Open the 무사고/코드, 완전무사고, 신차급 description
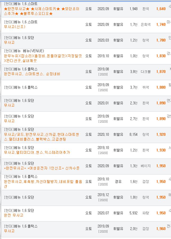Image resolution: width=171 pixels, height=239 pixels. pos(41,137)
